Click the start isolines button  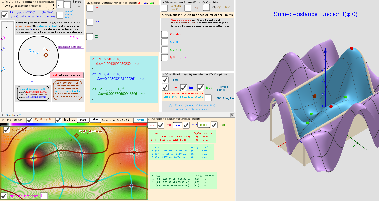(x=83, y=120)
